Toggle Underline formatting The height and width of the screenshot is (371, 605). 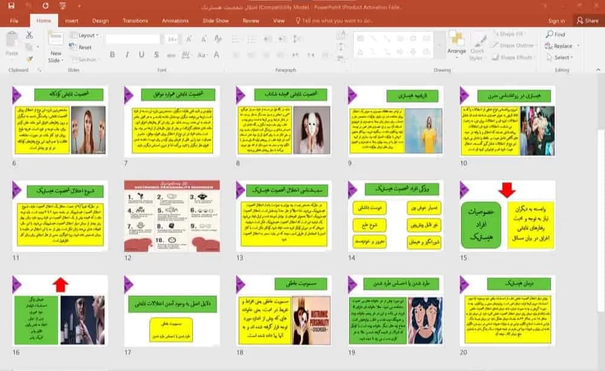click(x=142, y=55)
